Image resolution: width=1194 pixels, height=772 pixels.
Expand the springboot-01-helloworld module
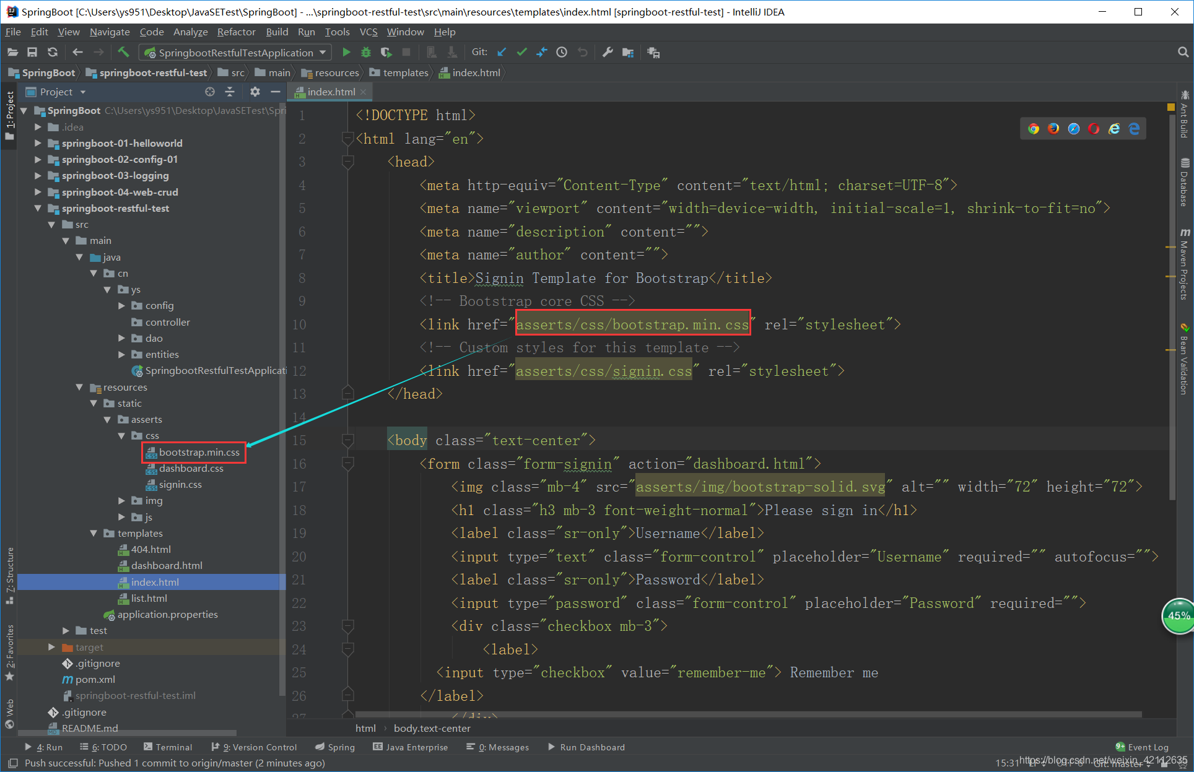coord(38,143)
